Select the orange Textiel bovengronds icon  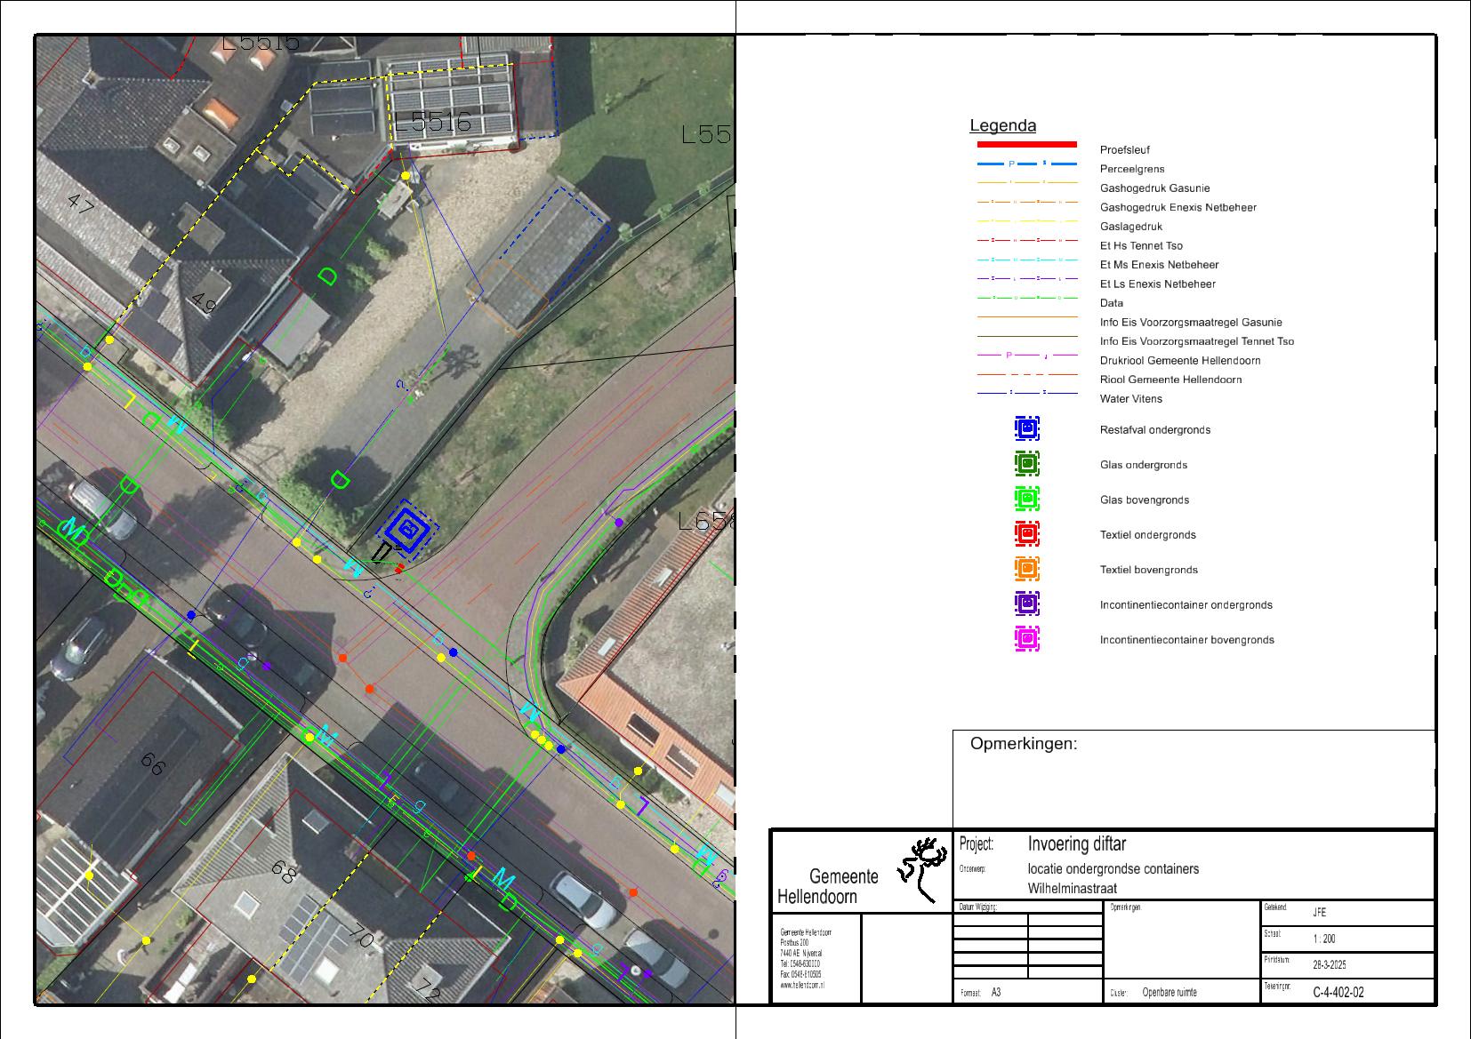[x=1026, y=569]
